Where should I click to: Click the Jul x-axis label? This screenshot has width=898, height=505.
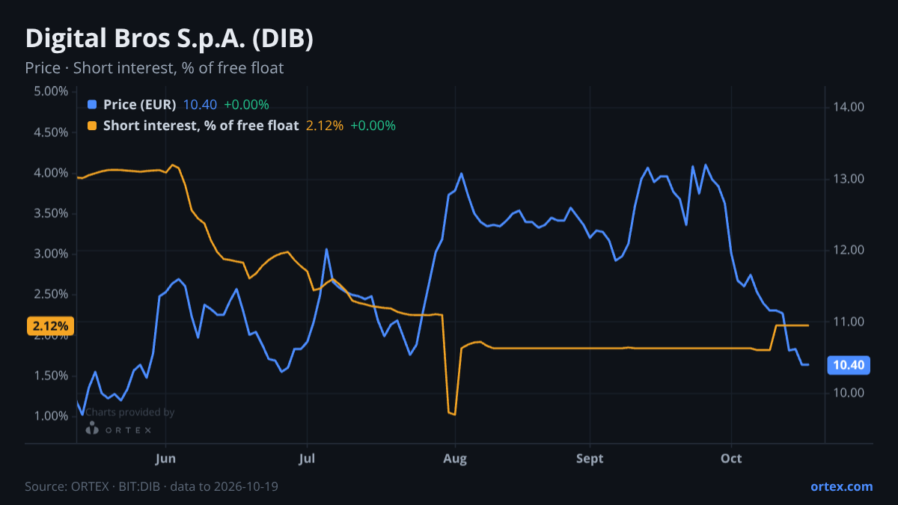point(306,459)
